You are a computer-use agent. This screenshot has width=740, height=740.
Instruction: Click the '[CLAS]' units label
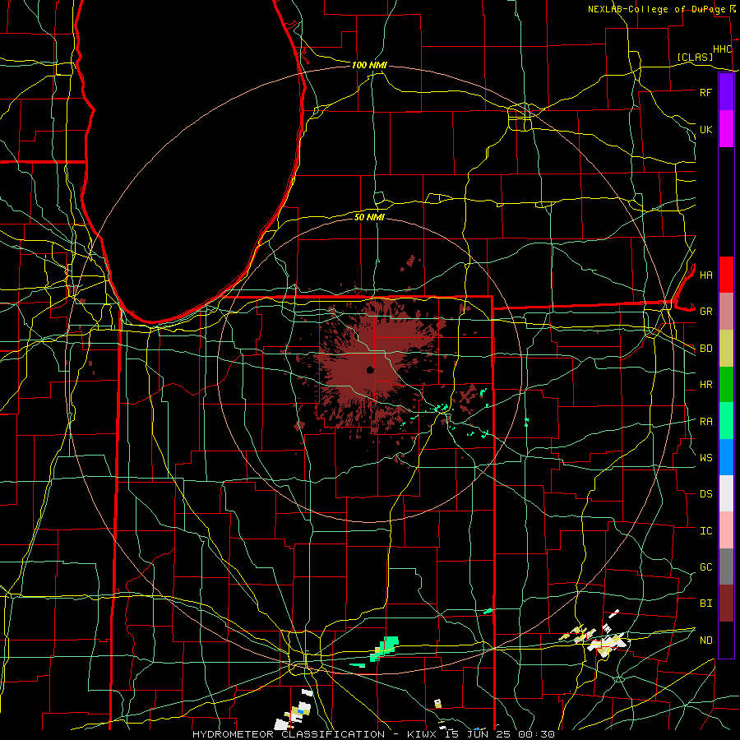click(x=695, y=57)
